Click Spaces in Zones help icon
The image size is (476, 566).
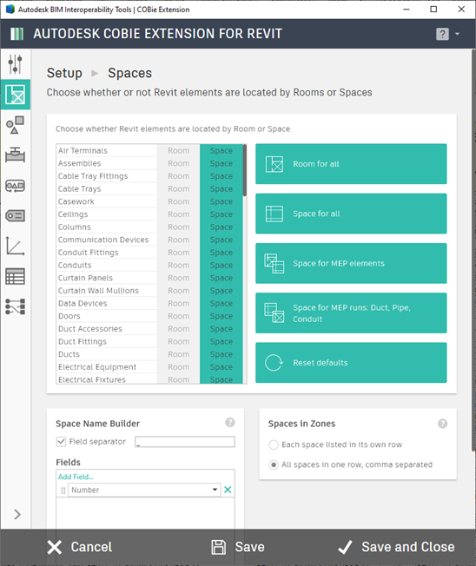click(442, 424)
